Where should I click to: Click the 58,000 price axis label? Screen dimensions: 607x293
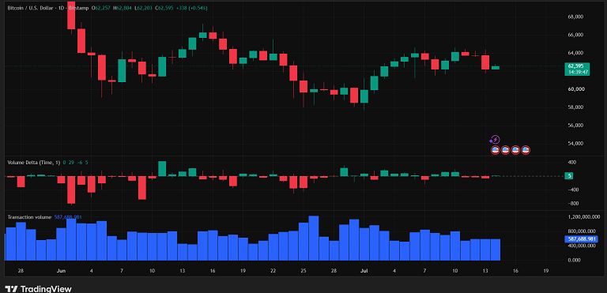[576, 107]
